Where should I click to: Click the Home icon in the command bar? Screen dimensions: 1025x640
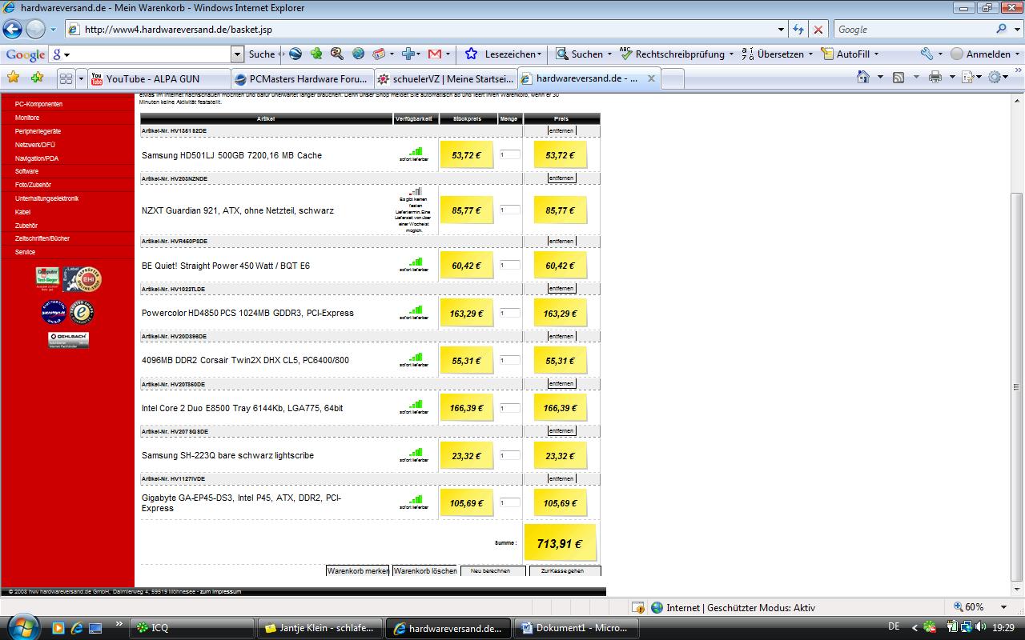point(862,78)
